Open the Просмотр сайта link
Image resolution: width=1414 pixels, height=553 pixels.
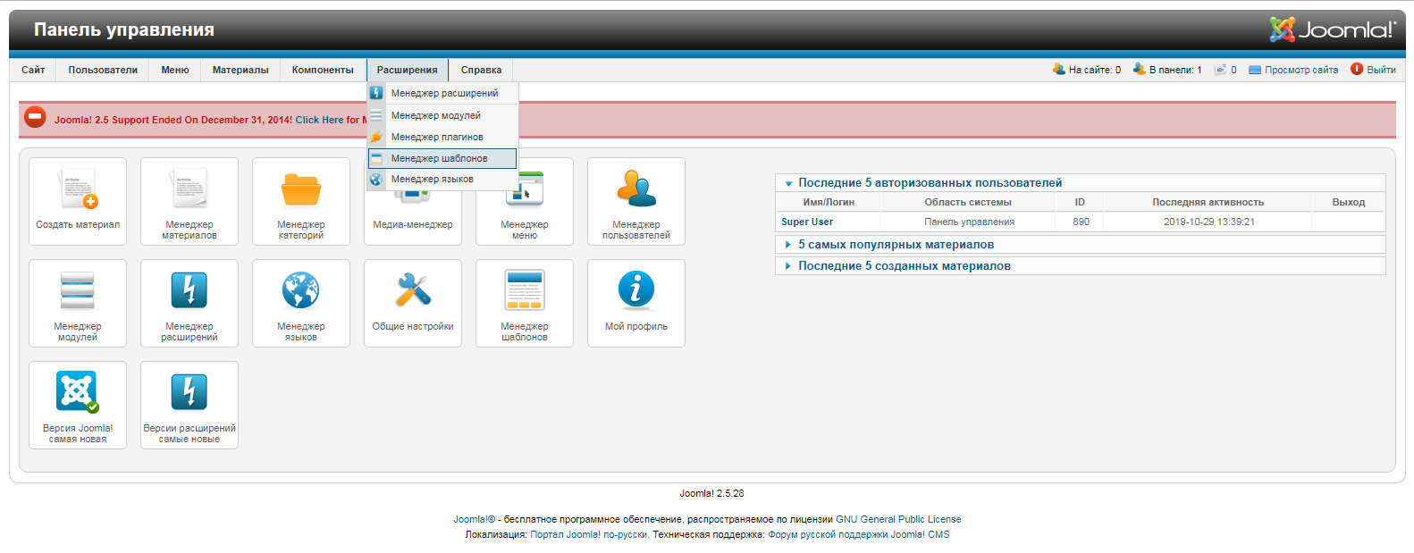(1300, 70)
